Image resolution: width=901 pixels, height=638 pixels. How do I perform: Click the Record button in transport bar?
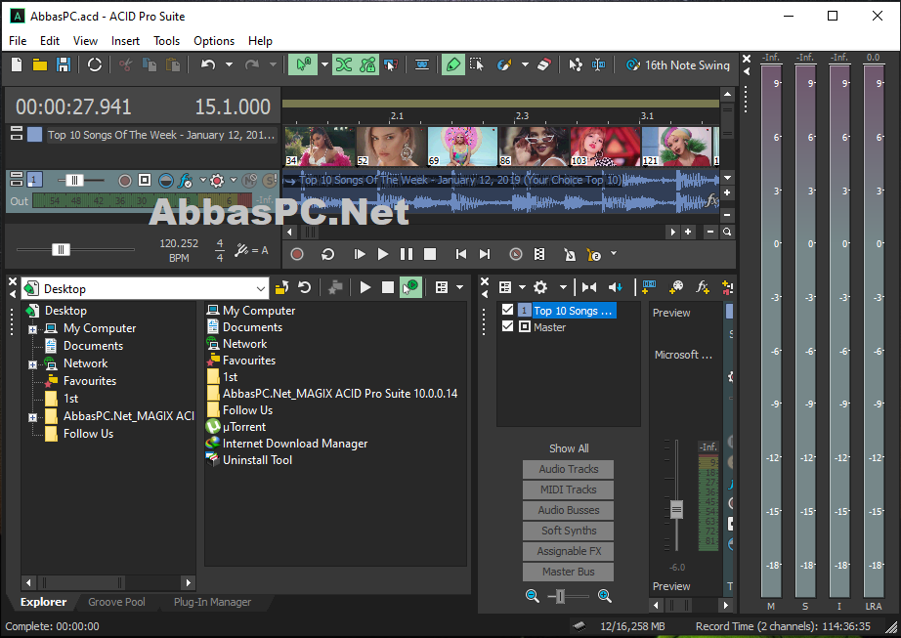[x=297, y=254]
